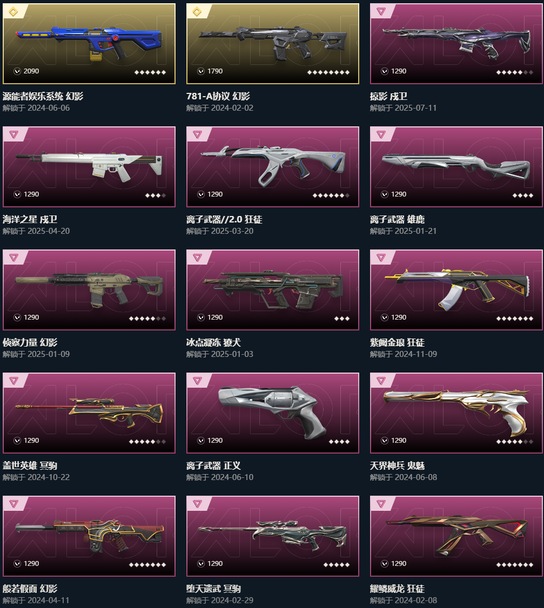
Task: Open the 冰点凝冻 獠犬 skin title
Action: click(x=213, y=342)
